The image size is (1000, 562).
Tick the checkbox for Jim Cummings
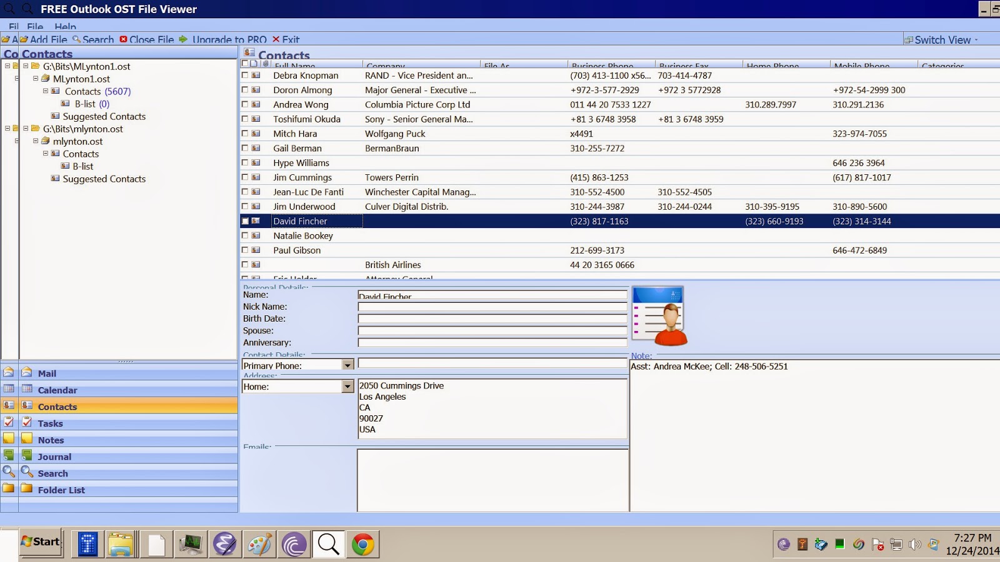click(245, 177)
